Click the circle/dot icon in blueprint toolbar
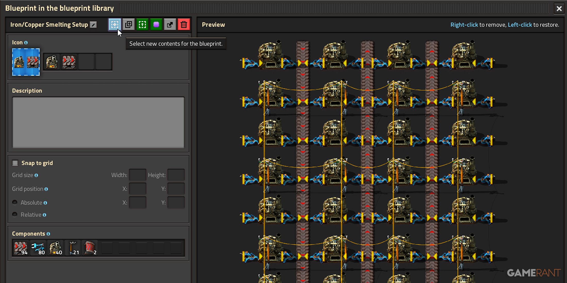This screenshot has height=283, width=567. pos(156,24)
